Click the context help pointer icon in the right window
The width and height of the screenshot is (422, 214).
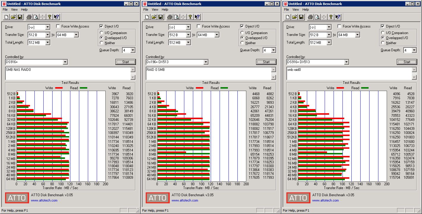click(x=338, y=17)
